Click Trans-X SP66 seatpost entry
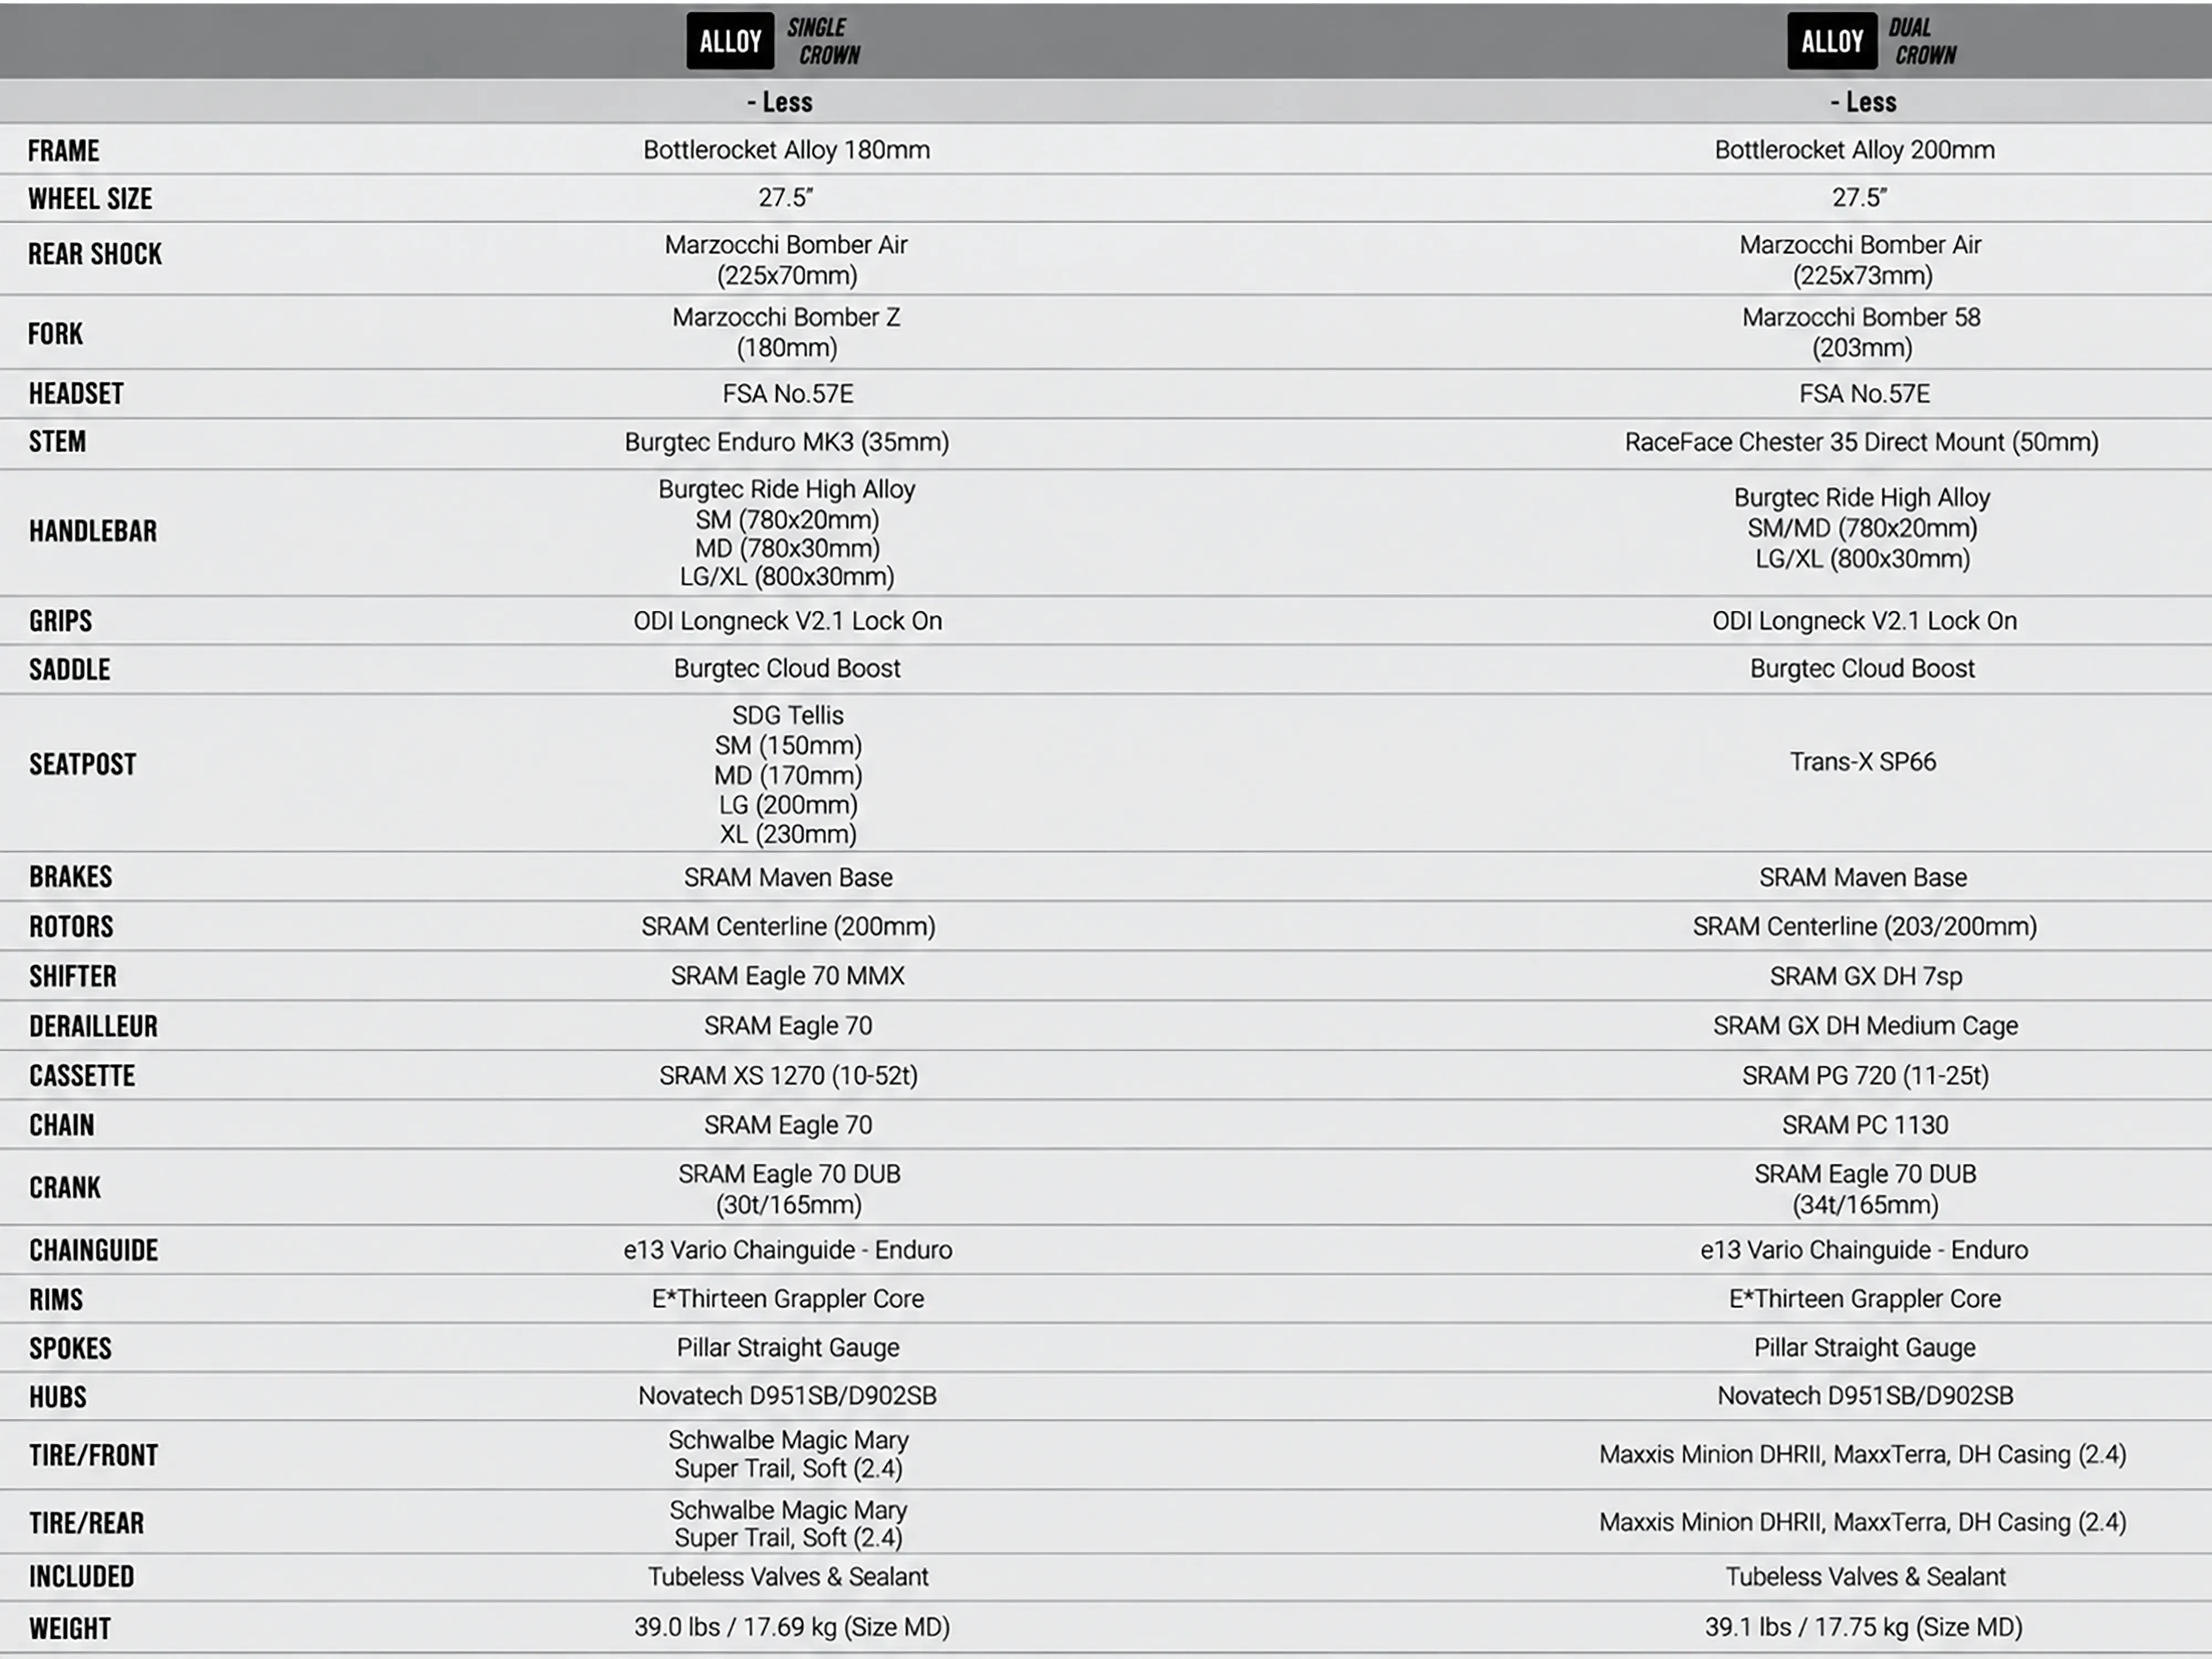This screenshot has height=1659, width=2212. (1862, 762)
